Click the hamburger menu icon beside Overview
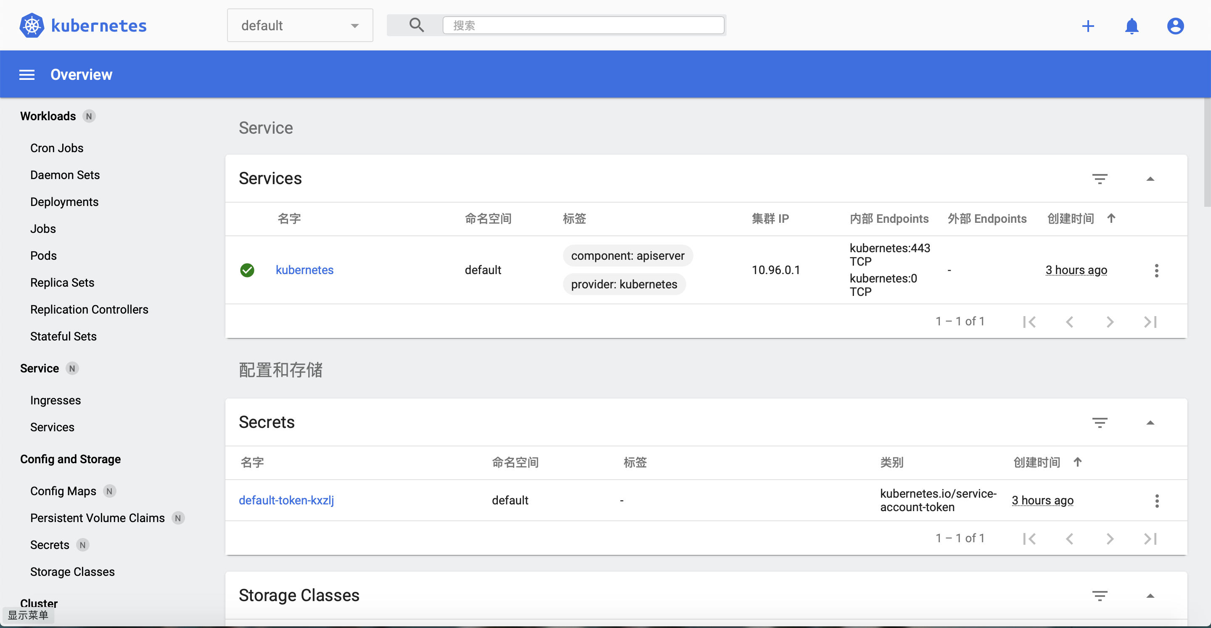Image resolution: width=1211 pixels, height=628 pixels. pyautogui.click(x=27, y=75)
